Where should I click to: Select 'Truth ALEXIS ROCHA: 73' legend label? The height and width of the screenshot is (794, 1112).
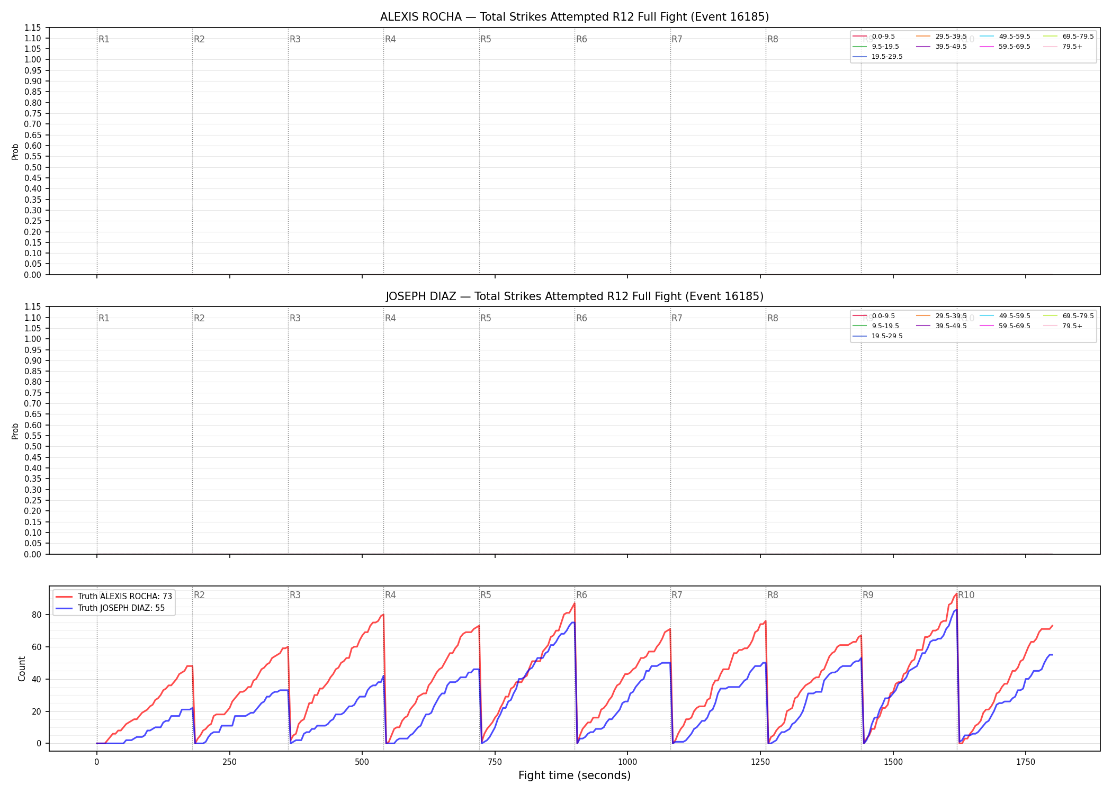tap(125, 597)
